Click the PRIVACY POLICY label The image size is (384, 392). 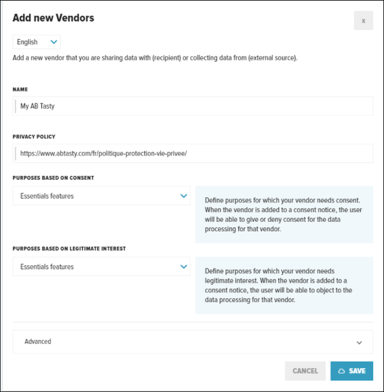(34, 137)
